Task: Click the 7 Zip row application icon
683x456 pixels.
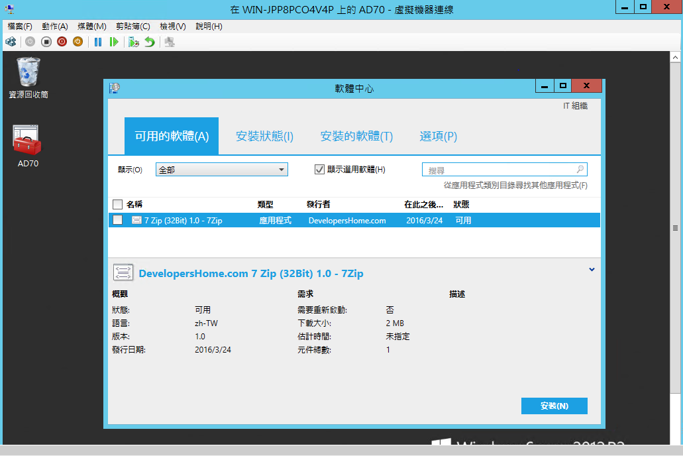Action: coord(136,220)
